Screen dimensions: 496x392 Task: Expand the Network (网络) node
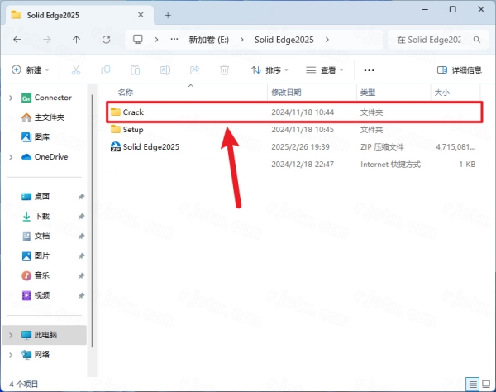coord(11,355)
